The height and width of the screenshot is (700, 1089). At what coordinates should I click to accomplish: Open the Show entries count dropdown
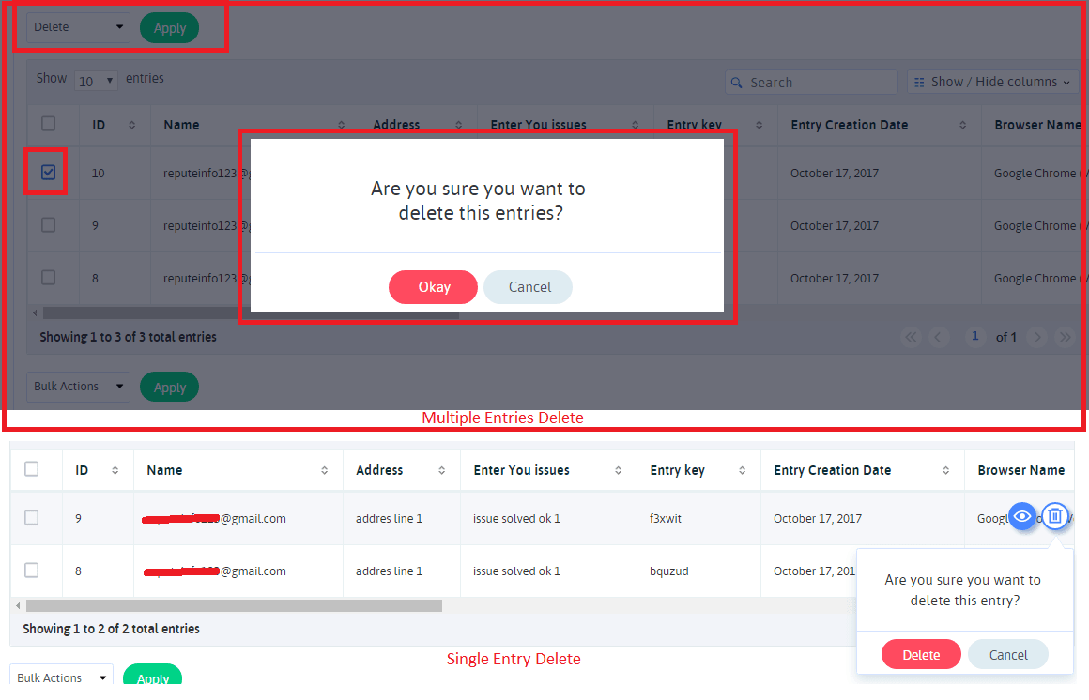click(96, 82)
